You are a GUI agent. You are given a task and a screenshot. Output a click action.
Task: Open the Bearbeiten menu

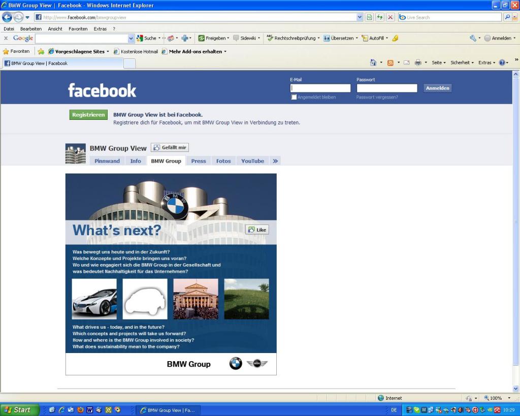(31, 29)
